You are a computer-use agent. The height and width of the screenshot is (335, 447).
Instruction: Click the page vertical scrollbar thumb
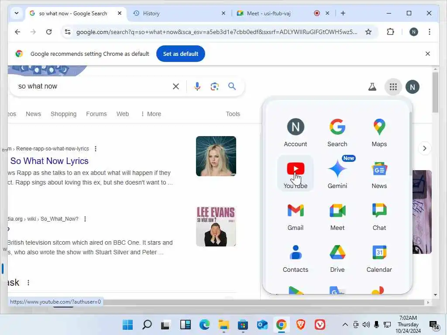pyautogui.click(x=435, y=92)
